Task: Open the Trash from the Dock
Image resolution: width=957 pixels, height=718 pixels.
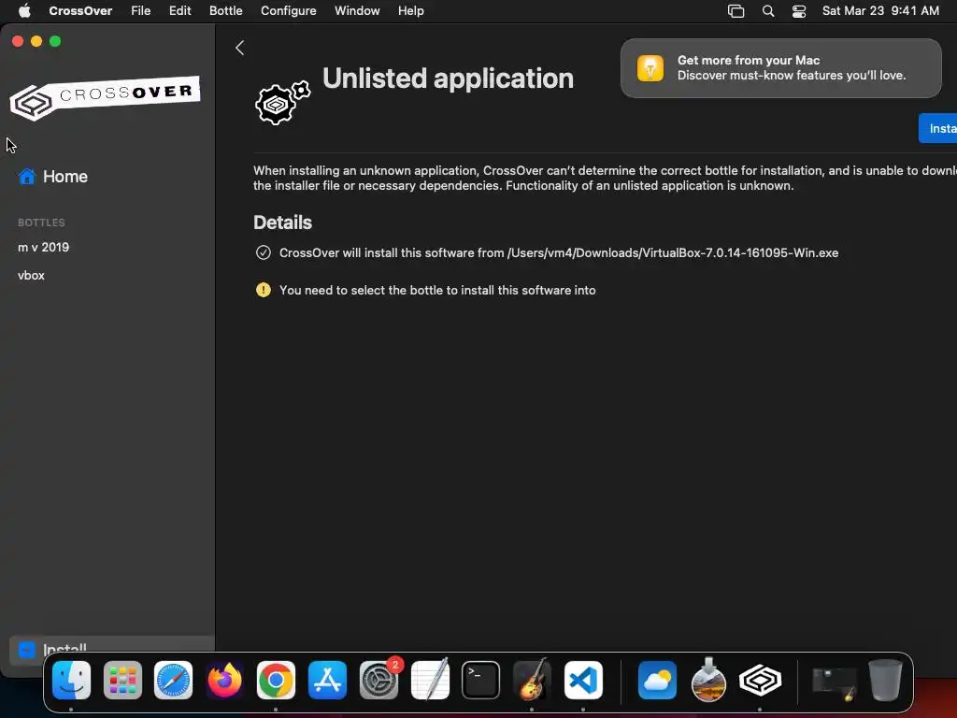Action: 885,681
